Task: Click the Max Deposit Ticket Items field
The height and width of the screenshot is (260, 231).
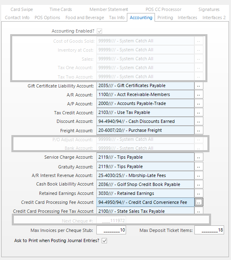Action: (x=209, y=230)
